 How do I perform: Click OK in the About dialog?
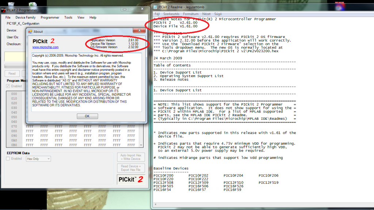(x=87, y=116)
